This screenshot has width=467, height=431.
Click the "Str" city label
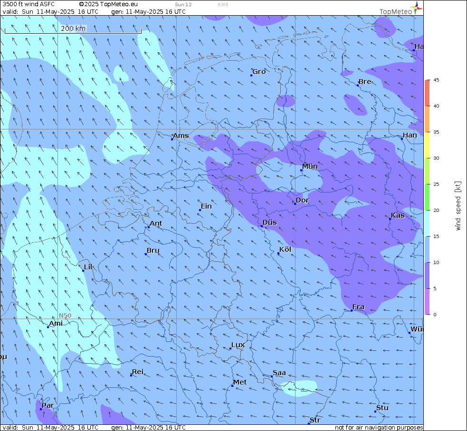click(x=315, y=420)
